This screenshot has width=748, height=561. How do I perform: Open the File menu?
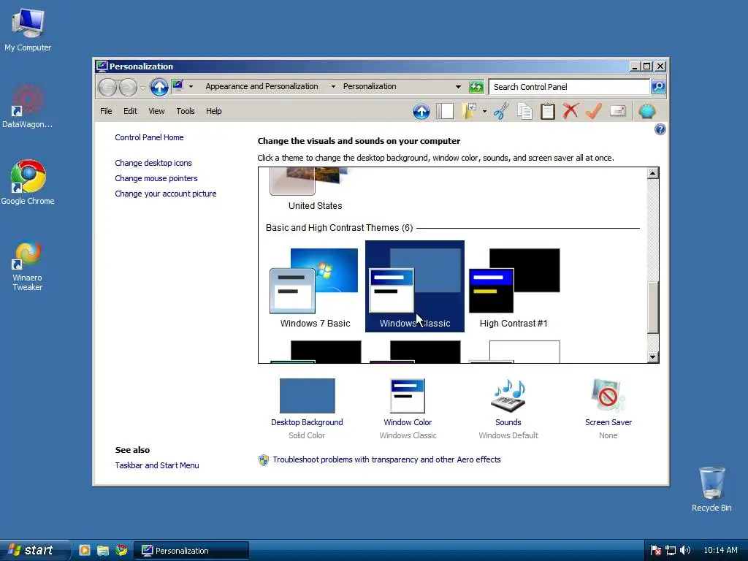[106, 111]
